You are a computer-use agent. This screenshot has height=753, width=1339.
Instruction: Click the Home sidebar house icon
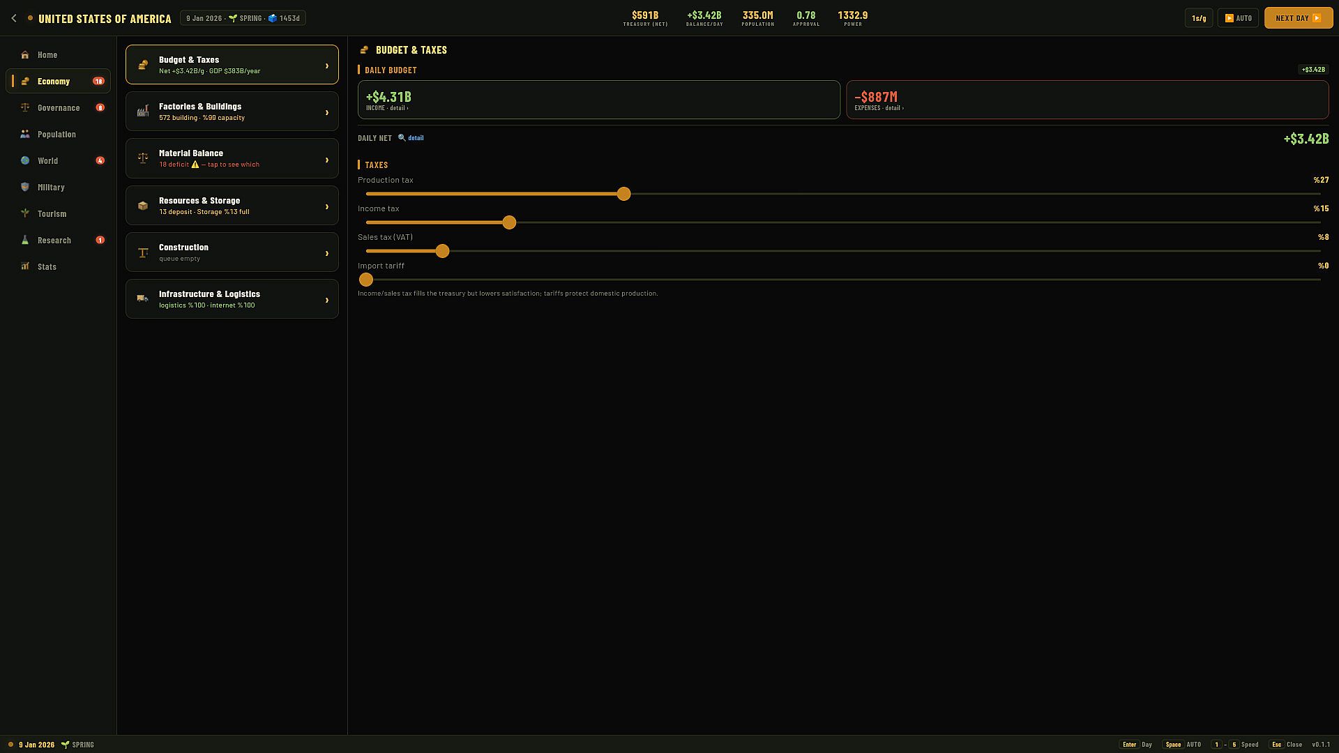(25, 55)
